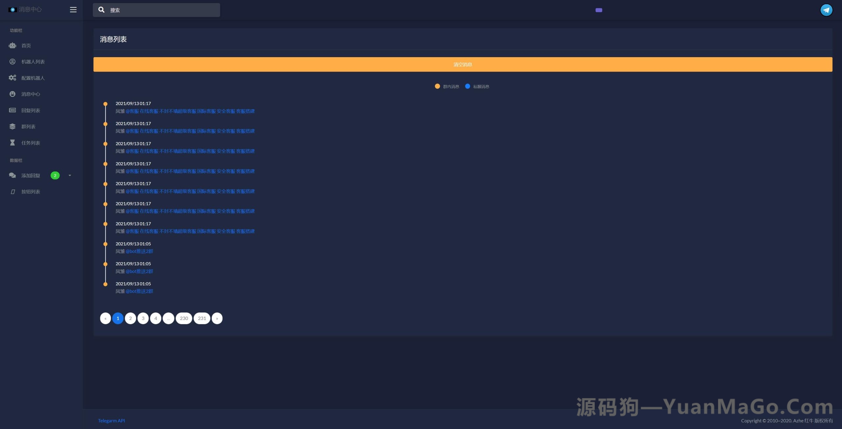Open hidden pages via the ... pagination expander
Viewport: 842px width, 429px height.
pos(168,318)
